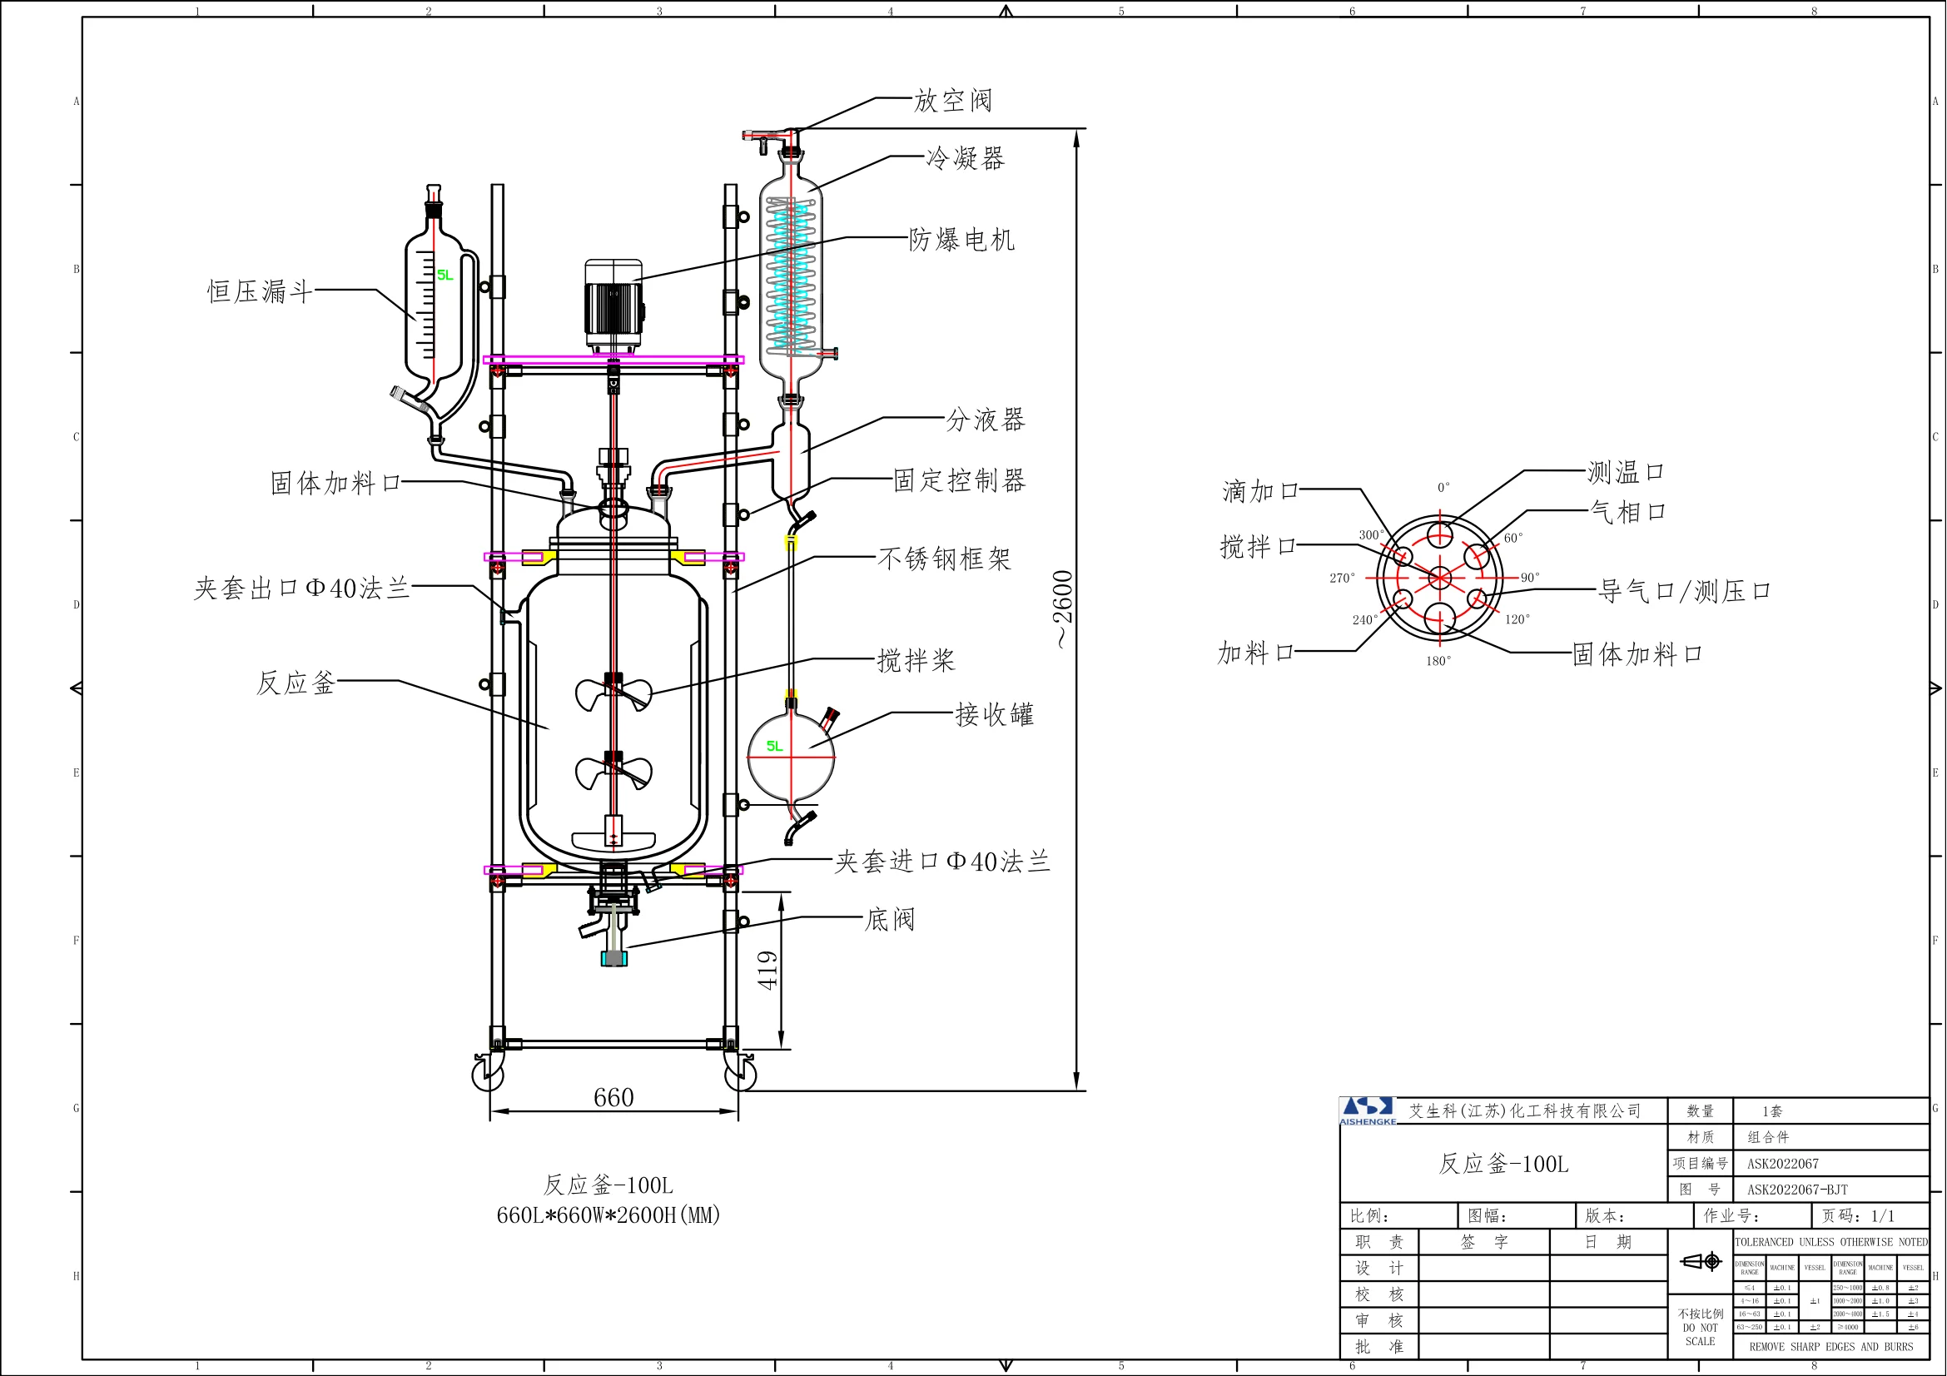The width and height of the screenshot is (1947, 1376).
Task: Click the 660 width dimension text
Action: [613, 1098]
